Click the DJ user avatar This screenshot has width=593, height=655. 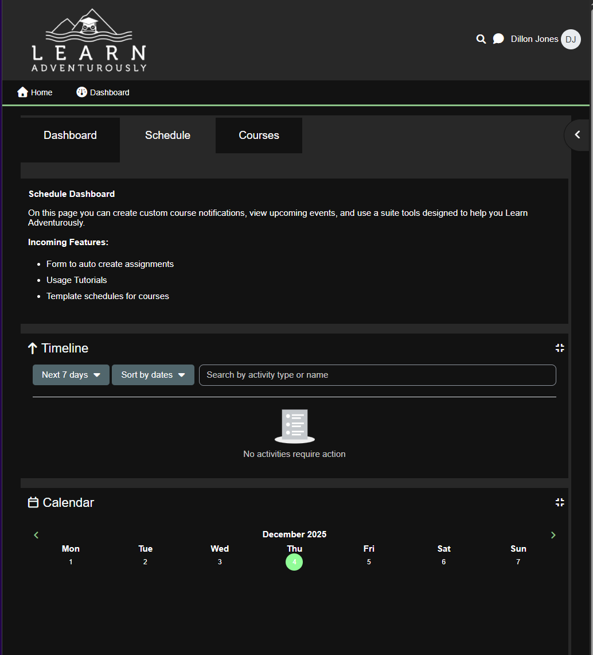[x=571, y=39]
